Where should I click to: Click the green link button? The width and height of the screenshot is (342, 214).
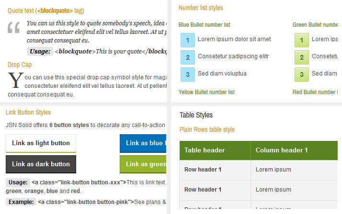(x=143, y=164)
